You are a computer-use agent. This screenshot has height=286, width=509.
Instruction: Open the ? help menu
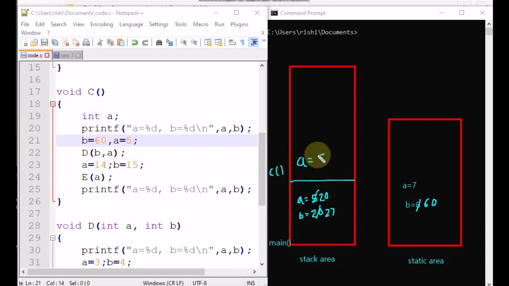click(x=48, y=33)
